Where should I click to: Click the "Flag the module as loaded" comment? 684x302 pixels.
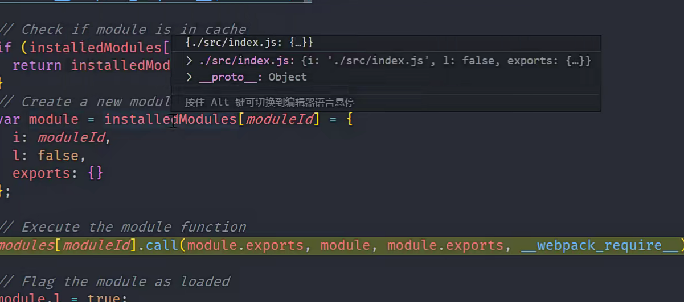125,282
